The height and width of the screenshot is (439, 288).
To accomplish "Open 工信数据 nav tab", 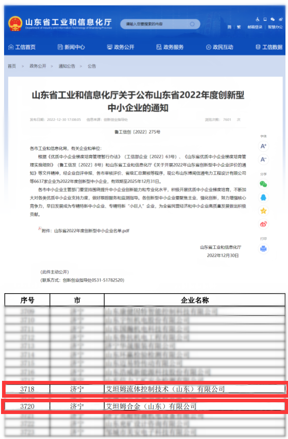I will pyautogui.click(x=269, y=47).
